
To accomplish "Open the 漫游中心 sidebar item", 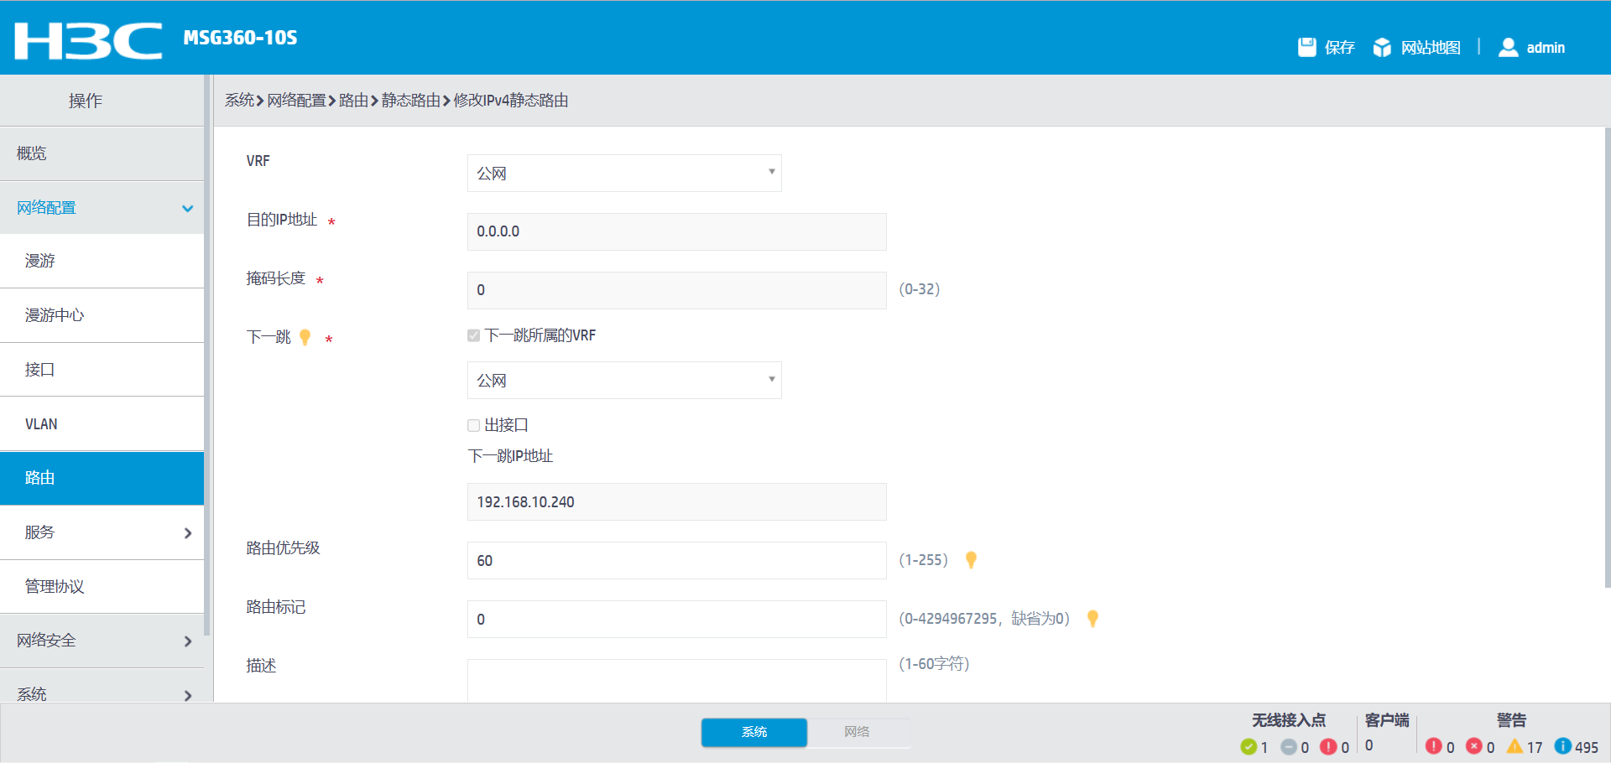I will pyautogui.click(x=102, y=315).
